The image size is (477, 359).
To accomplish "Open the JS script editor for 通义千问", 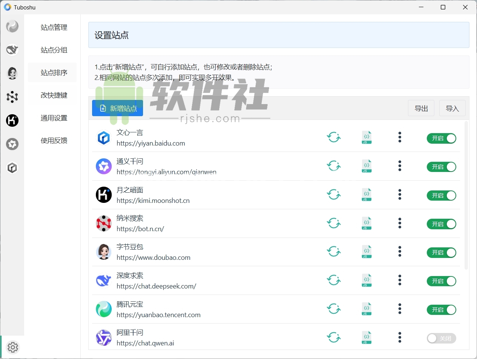I will click(366, 166).
